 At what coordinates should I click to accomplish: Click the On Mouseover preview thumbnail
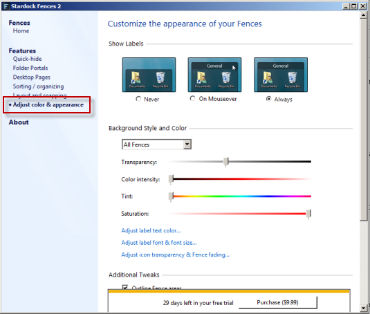[x=214, y=75]
